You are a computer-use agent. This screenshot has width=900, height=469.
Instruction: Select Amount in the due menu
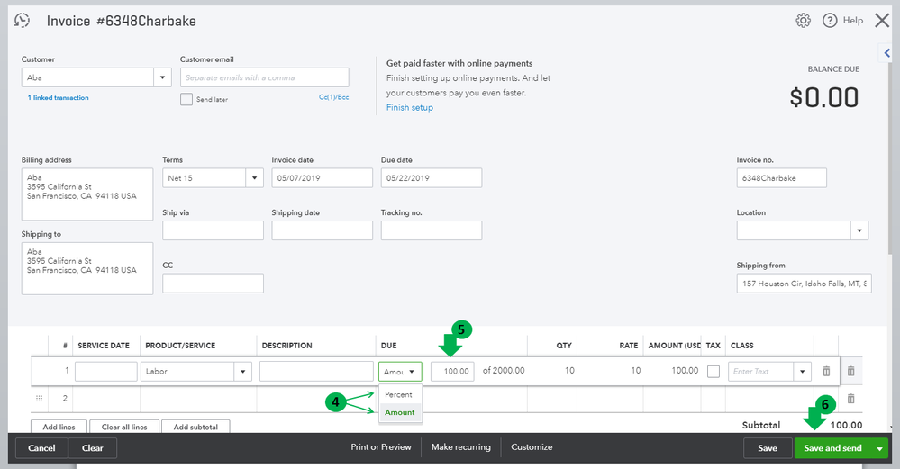click(x=400, y=412)
